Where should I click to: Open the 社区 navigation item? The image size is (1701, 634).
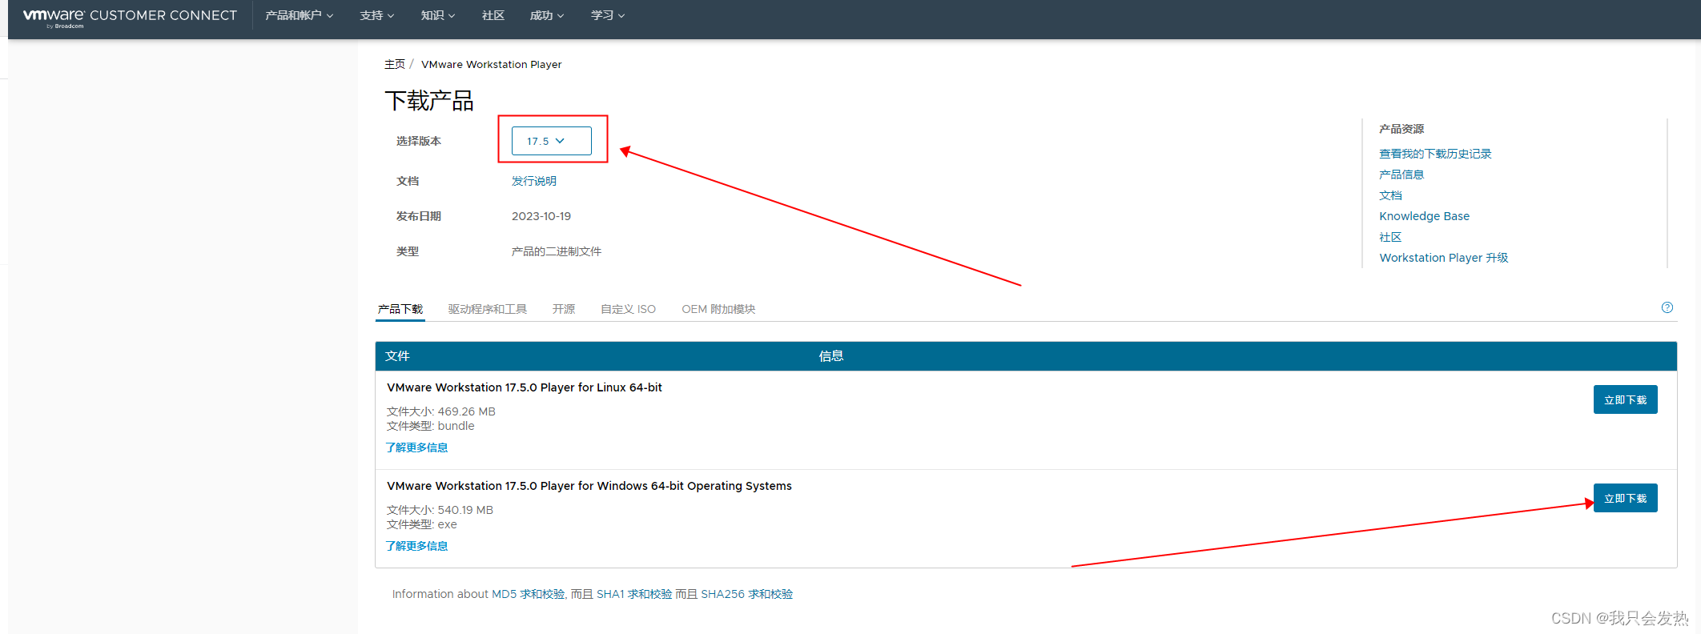pyautogui.click(x=493, y=15)
